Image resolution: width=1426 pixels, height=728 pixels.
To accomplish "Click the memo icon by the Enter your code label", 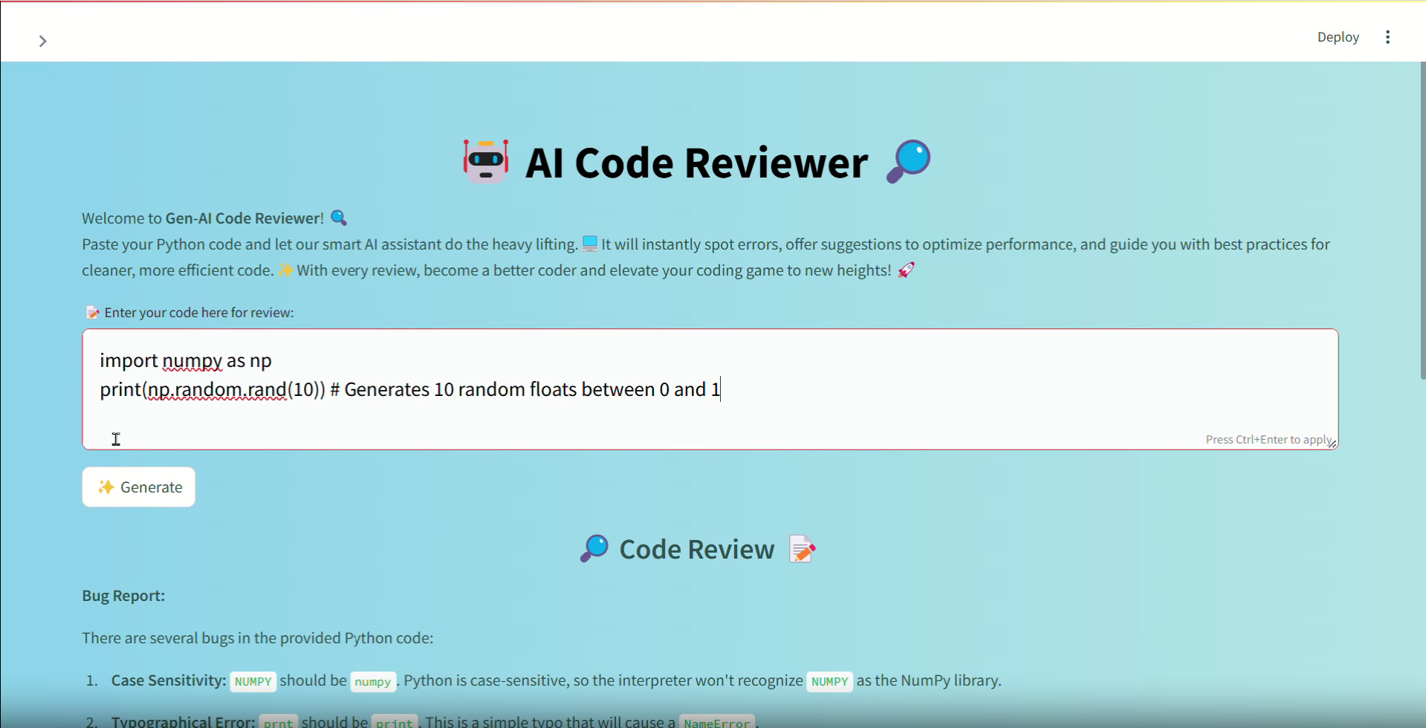I will tap(92, 313).
